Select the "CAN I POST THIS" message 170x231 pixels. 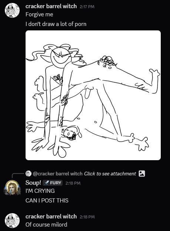pos(47,201)
